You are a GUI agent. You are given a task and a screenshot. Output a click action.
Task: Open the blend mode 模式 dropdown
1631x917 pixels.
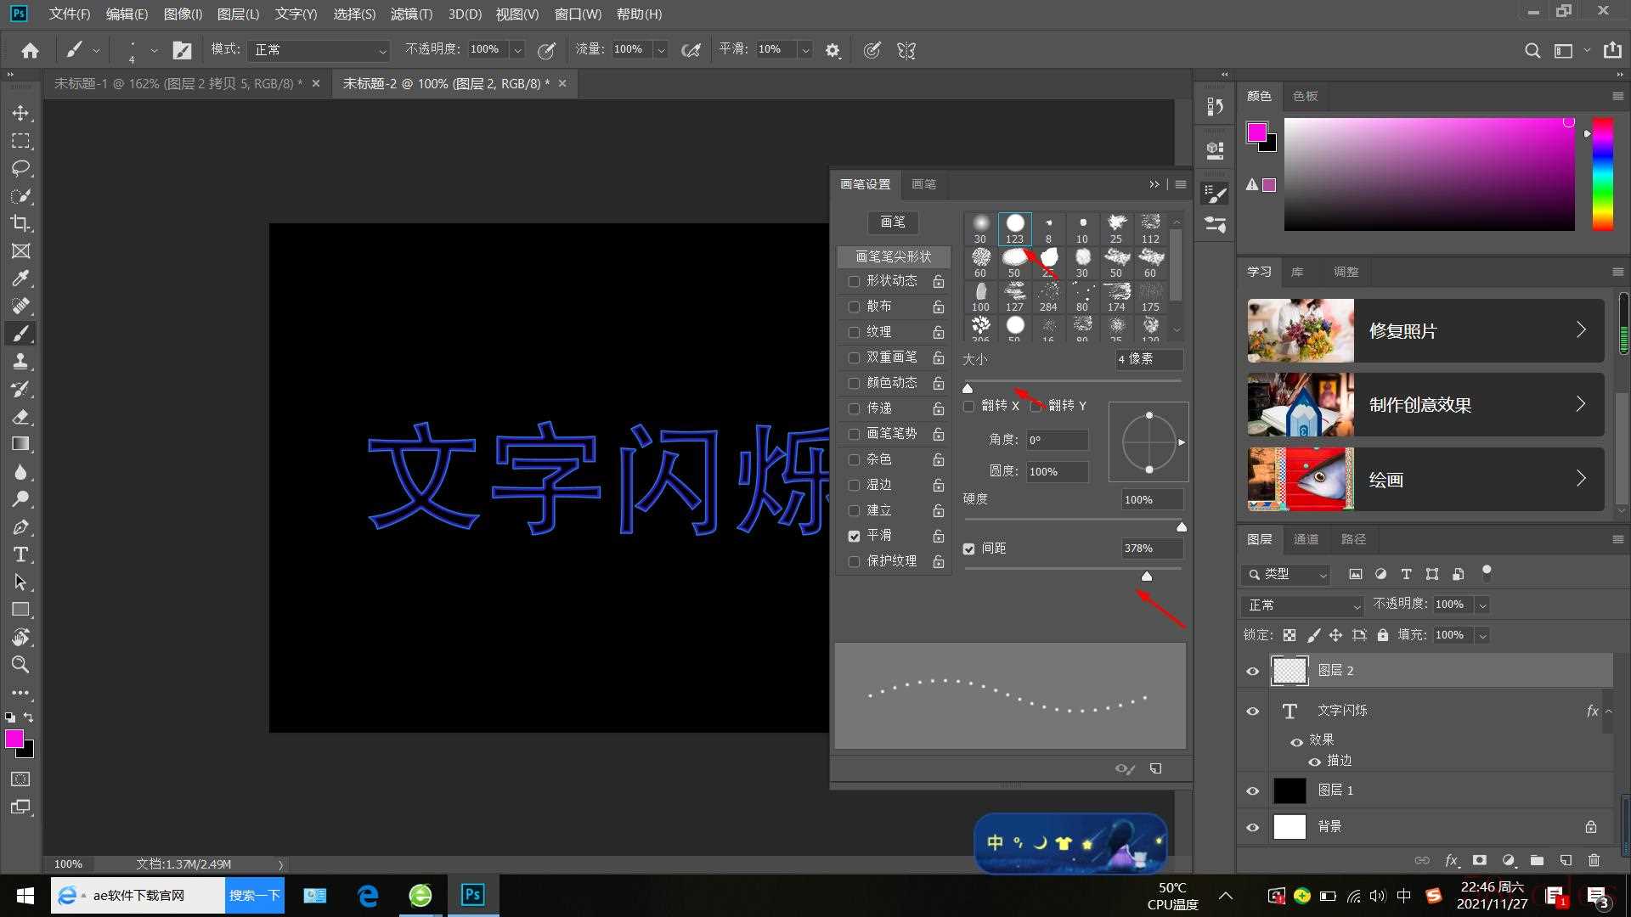(319, 50)
